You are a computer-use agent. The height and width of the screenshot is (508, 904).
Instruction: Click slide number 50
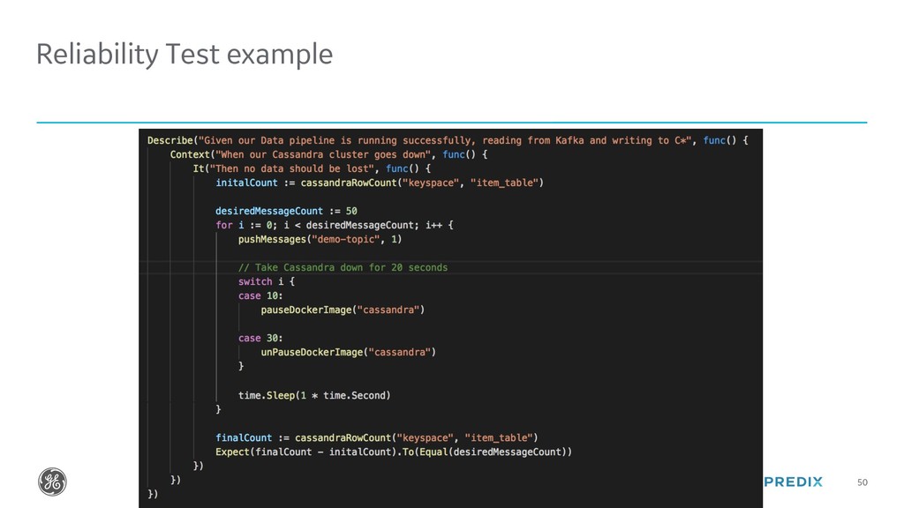(863, 482)
